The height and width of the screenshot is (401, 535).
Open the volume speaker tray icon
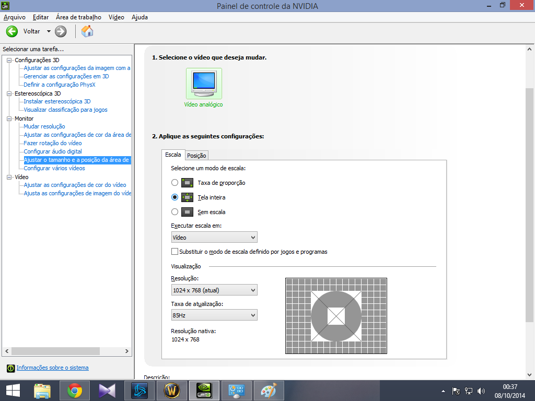[x=481, y=391]
